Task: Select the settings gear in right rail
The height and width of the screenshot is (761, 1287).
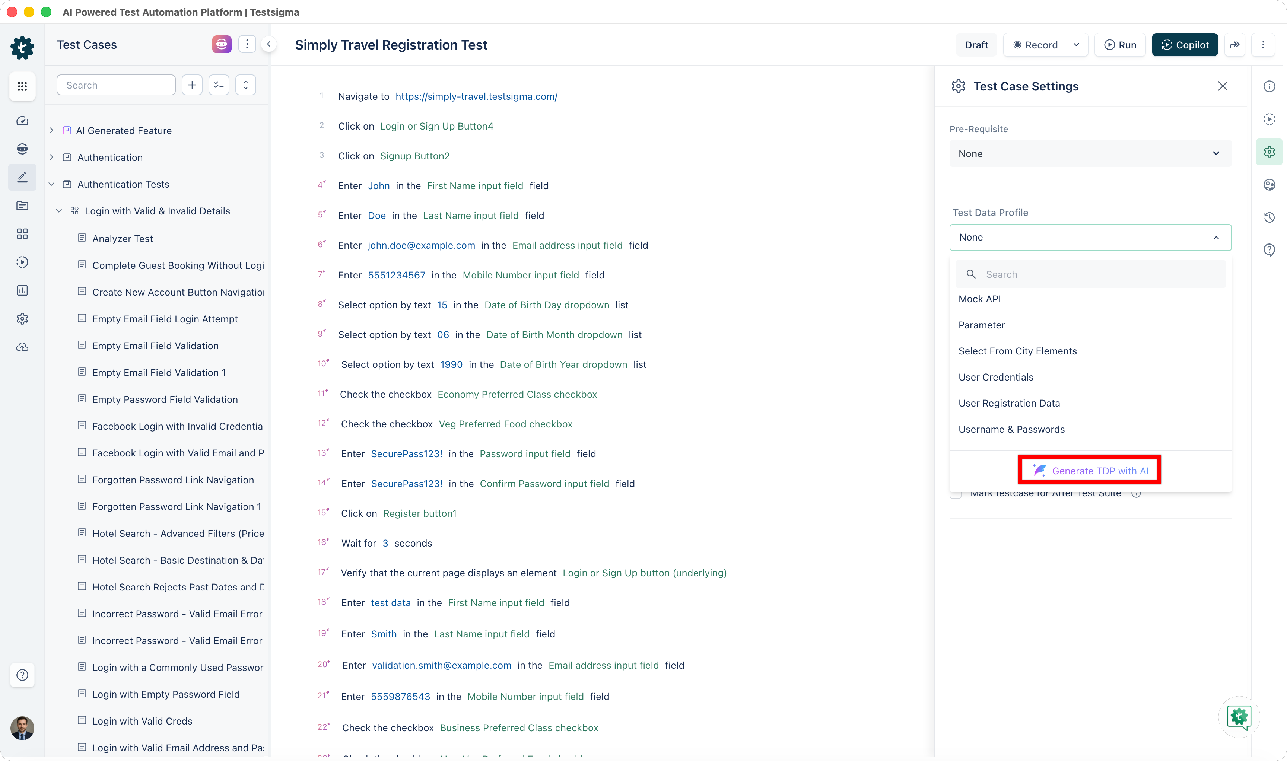Action: [1269, 152]
